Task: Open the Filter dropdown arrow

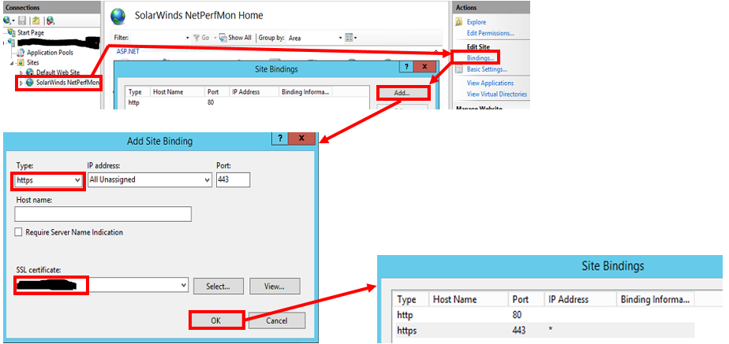Action: (x=187, y=38)
